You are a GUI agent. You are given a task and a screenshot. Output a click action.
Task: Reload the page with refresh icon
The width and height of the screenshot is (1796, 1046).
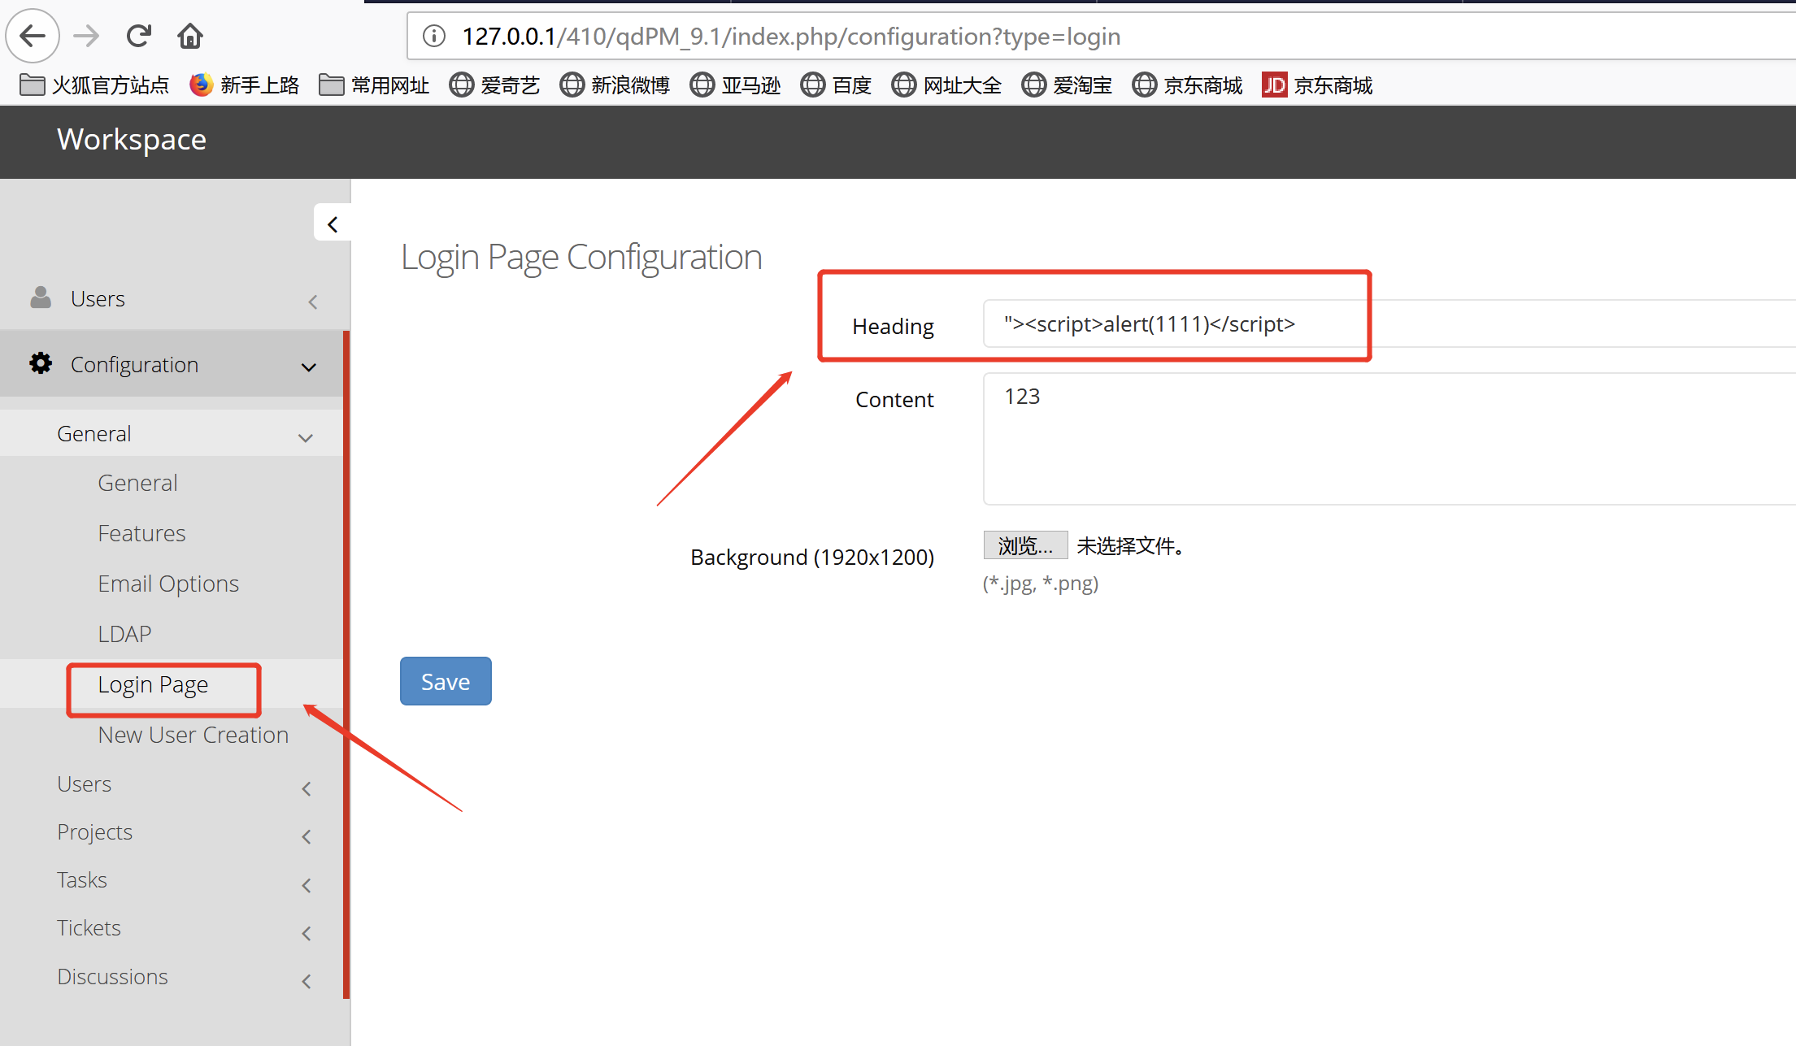(138, 36)
